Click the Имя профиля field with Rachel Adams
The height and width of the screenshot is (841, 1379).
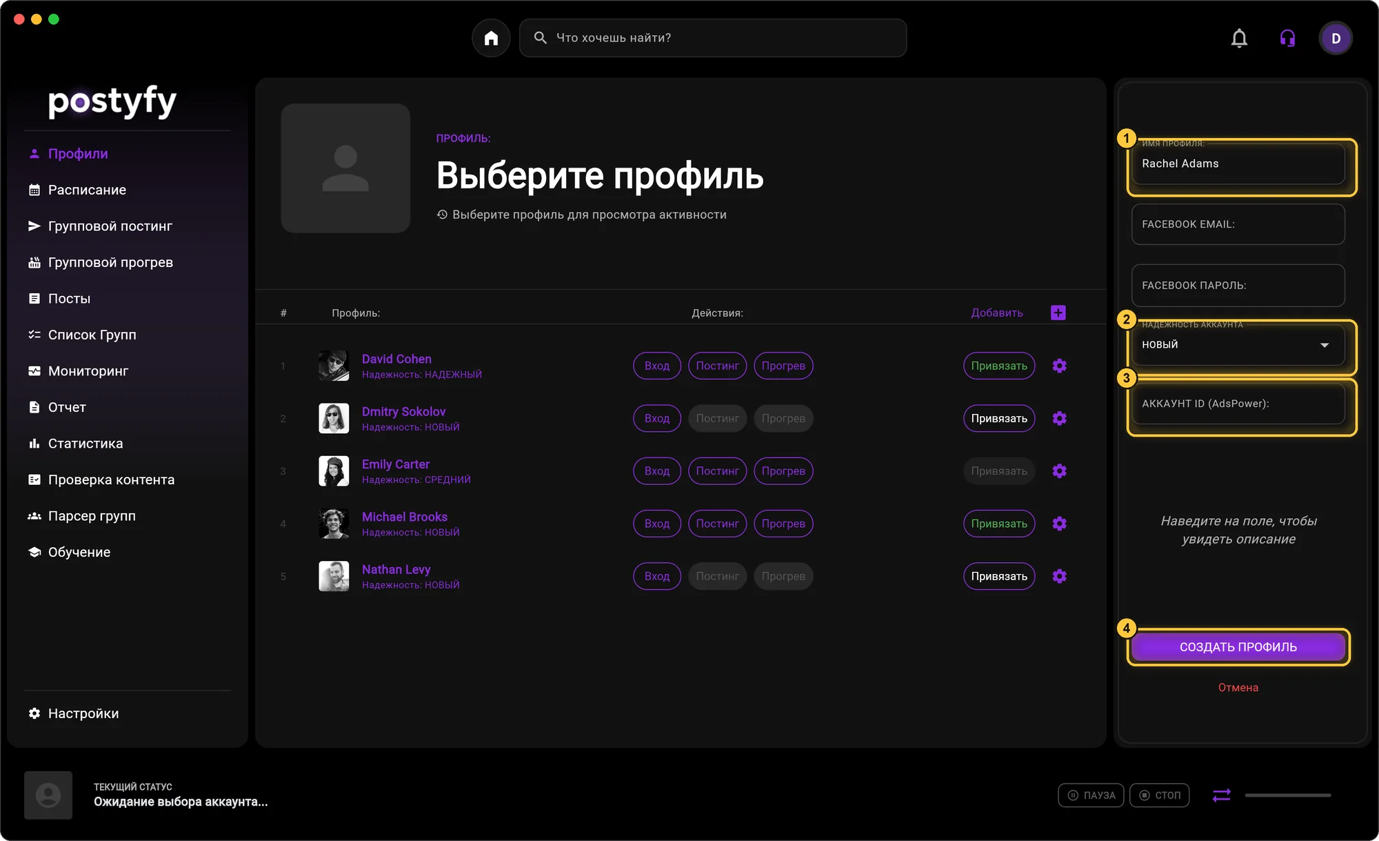point(1238,164)
